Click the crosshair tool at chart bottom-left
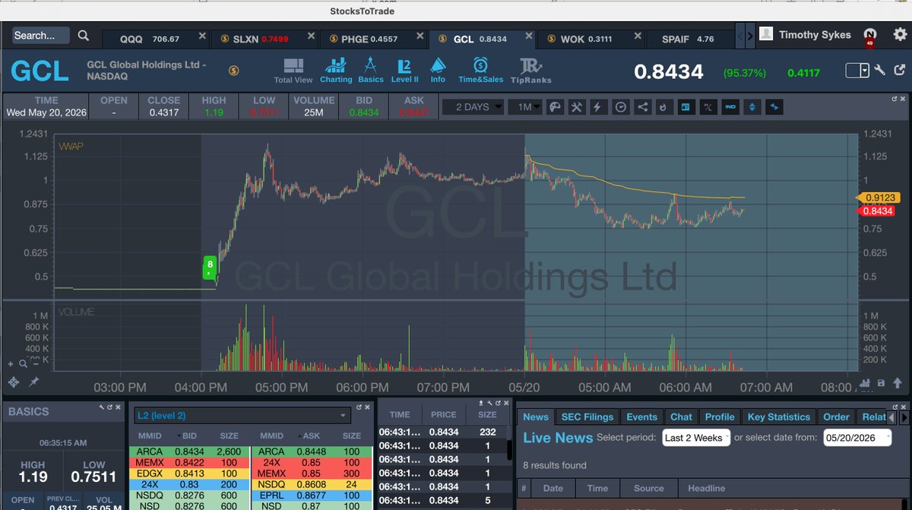 [14, 382]
